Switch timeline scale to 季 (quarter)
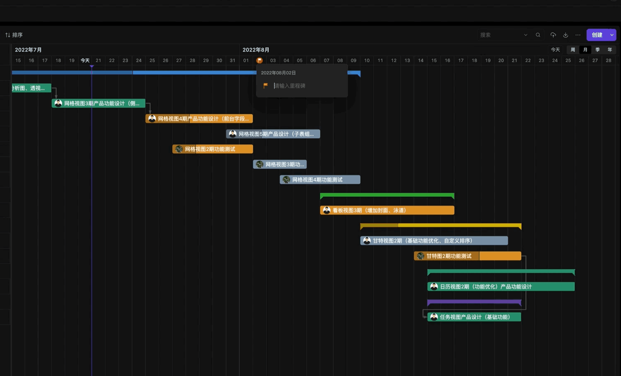The height and width of the screenshot is (376, 621). (597, 50)
